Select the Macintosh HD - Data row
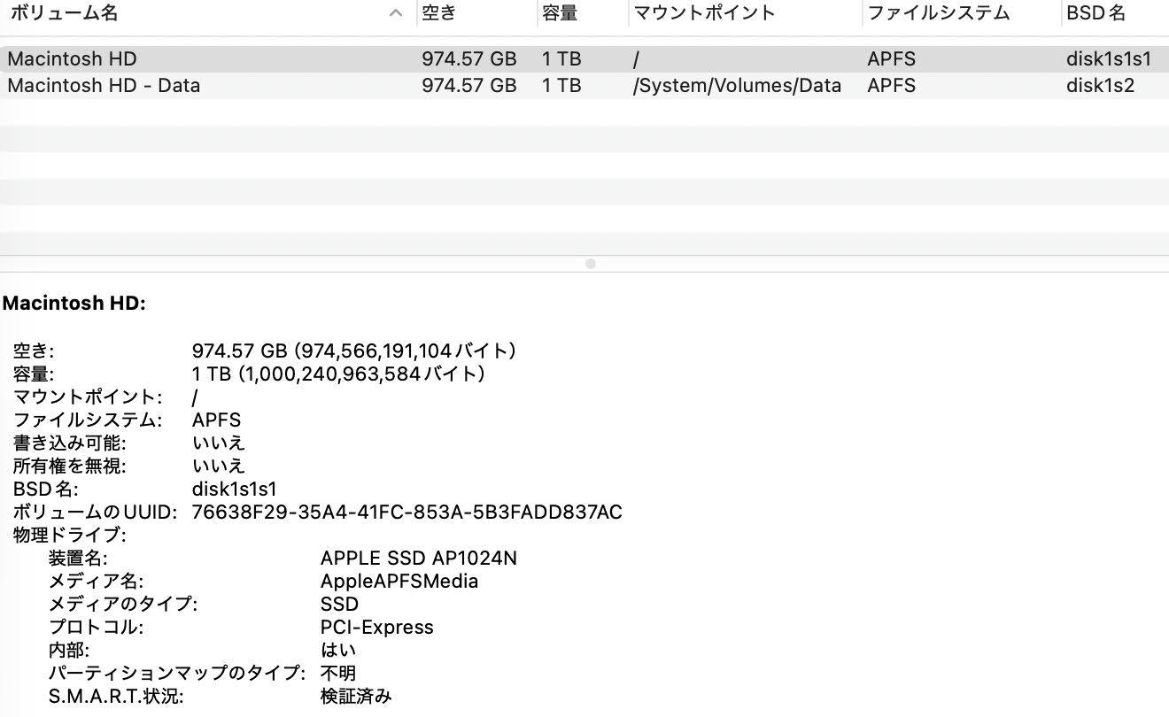This screenshot has height=717, width=1169. (x=584, y=86)
